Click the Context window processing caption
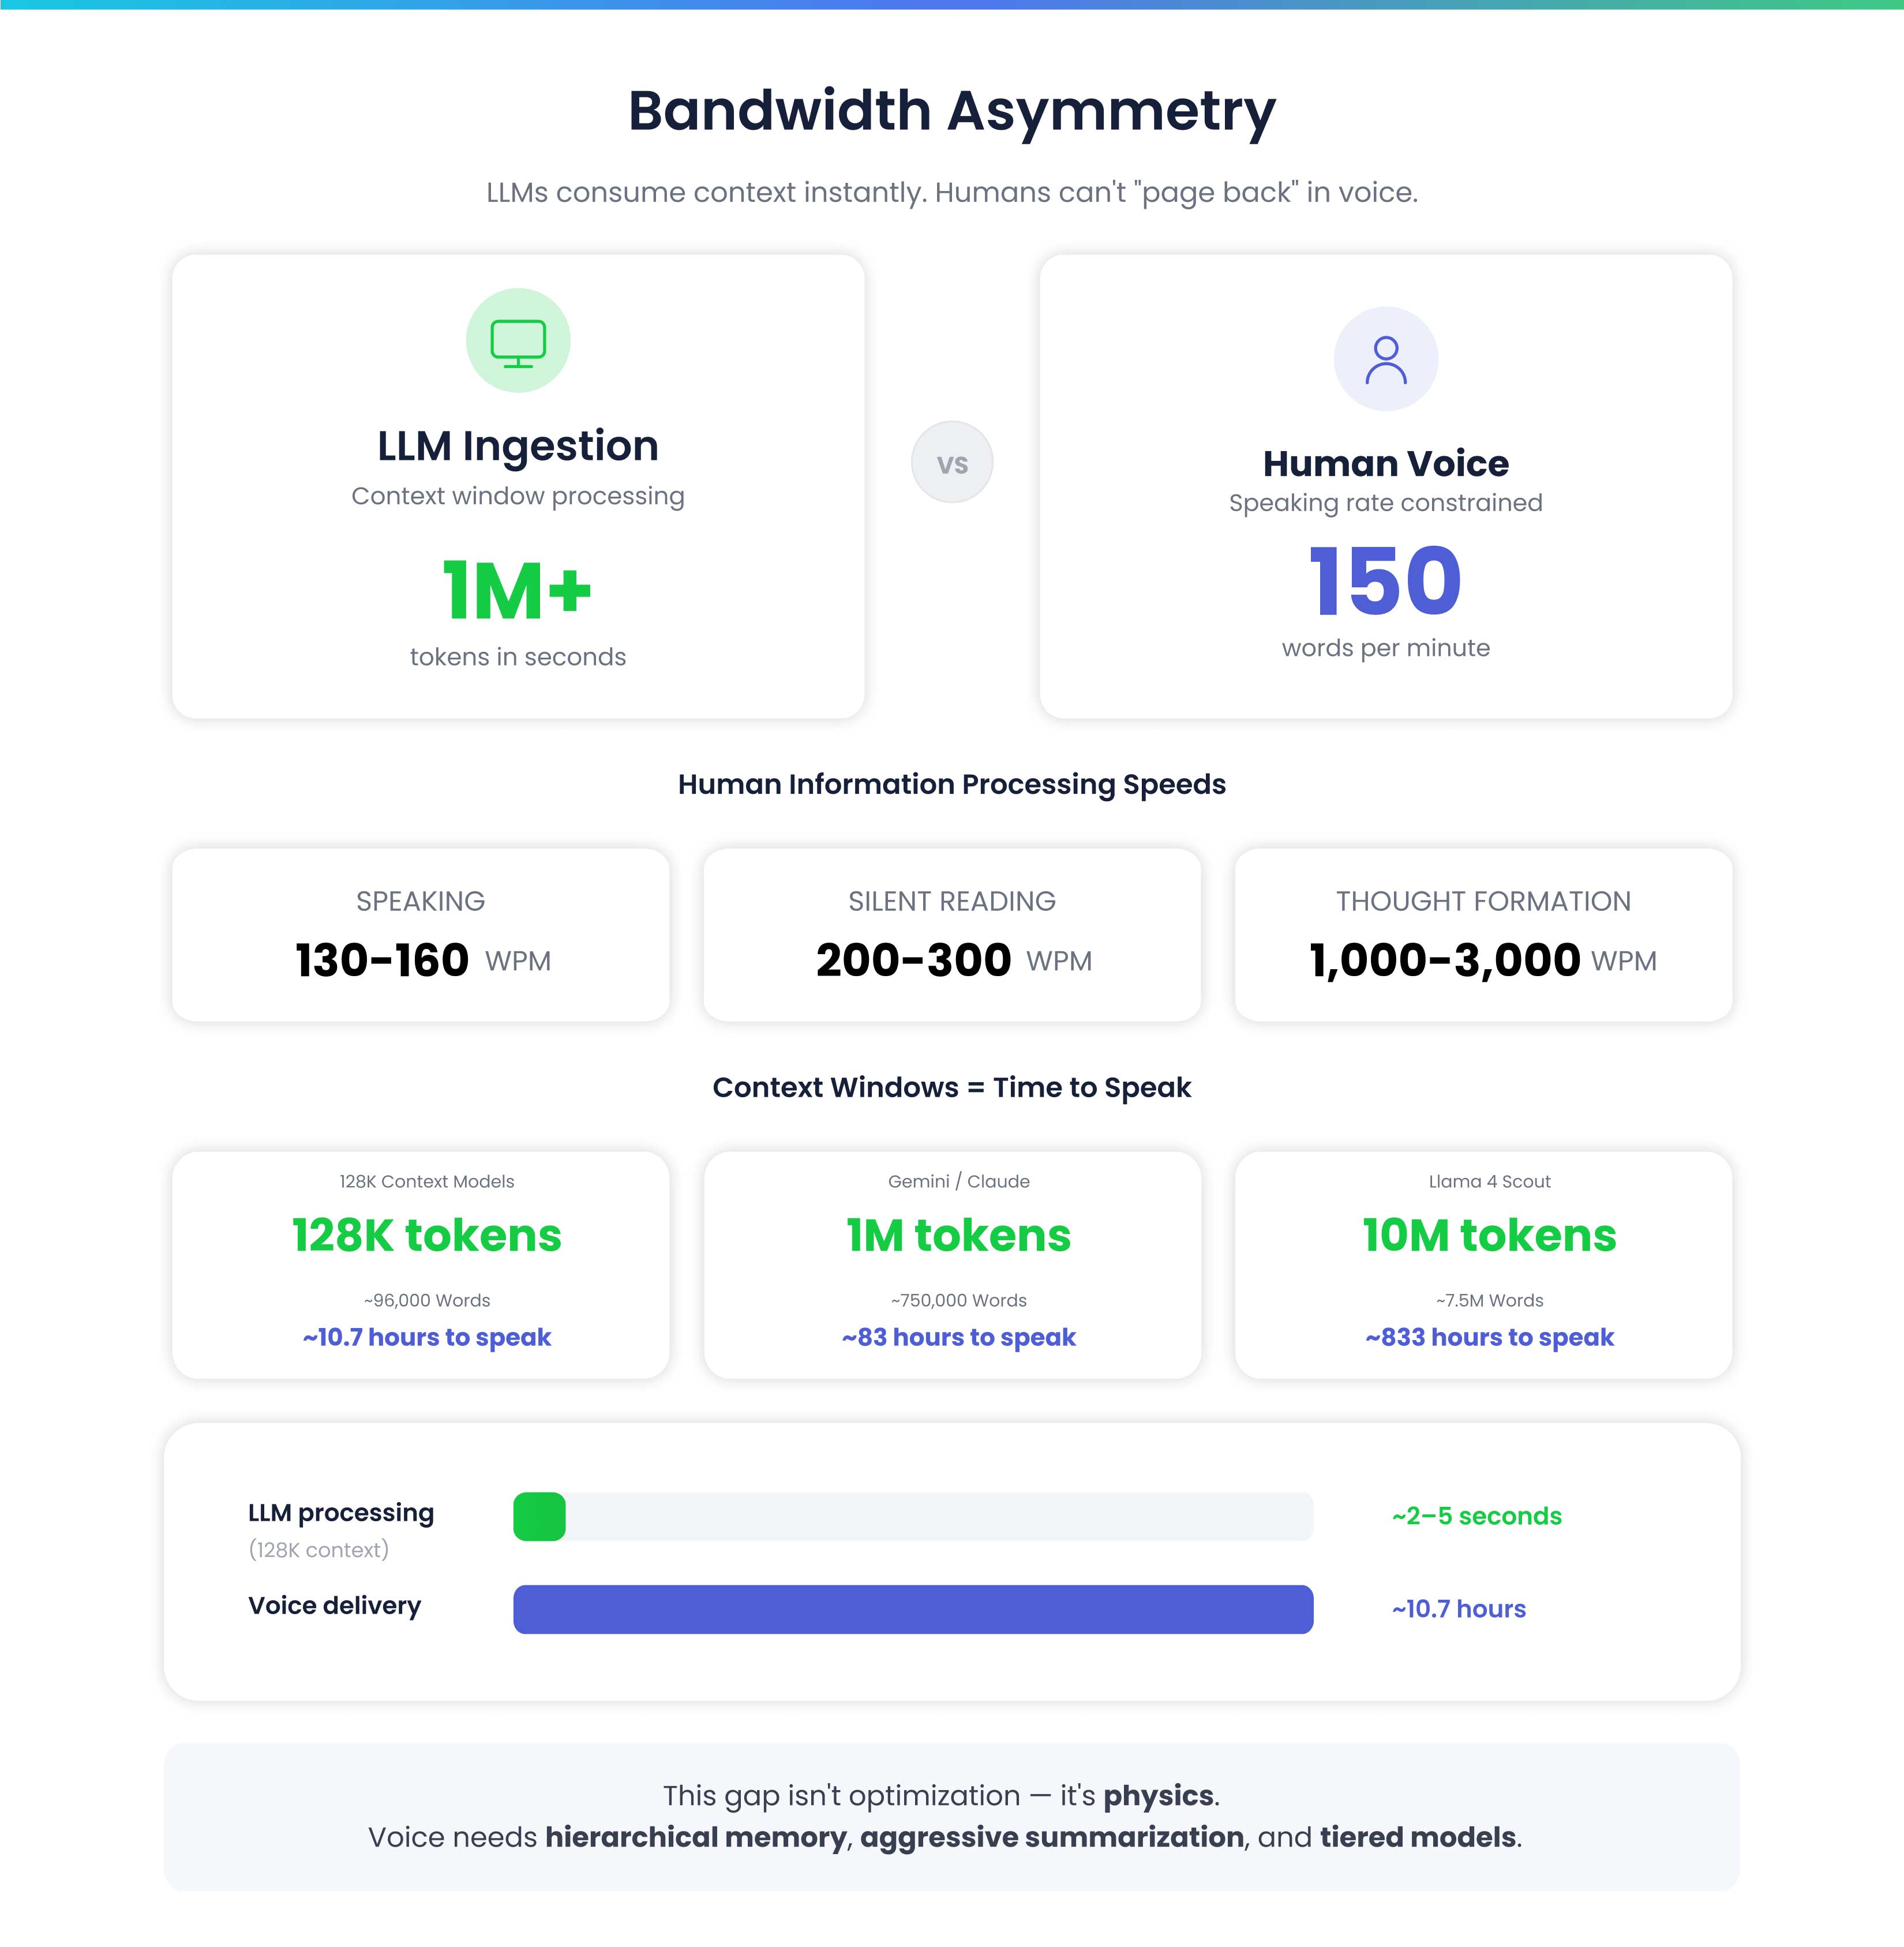This screenshot has width=1904, height=1947. [518, 496]
